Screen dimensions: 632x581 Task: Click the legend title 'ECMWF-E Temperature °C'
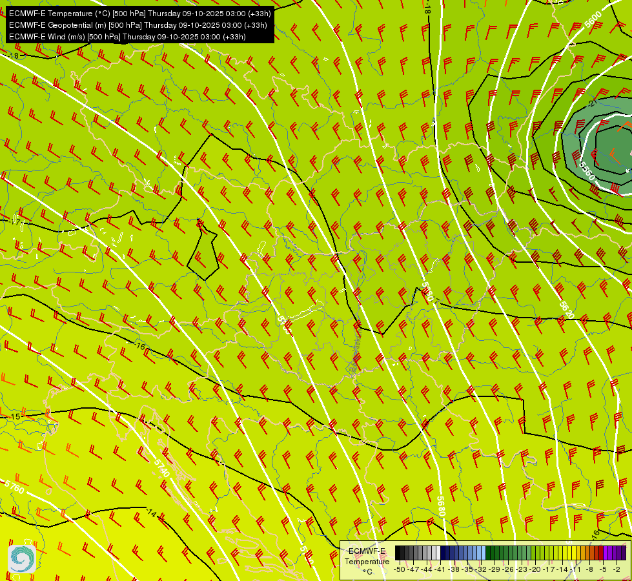(x=367, y=561)
